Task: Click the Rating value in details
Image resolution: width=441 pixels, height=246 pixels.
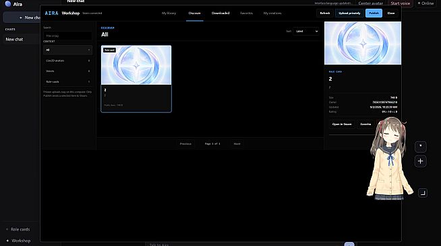Action: (390, 112)
